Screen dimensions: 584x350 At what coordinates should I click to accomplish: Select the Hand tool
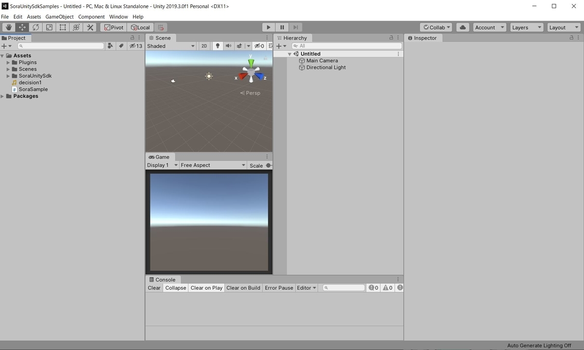[x=8, y=27]
